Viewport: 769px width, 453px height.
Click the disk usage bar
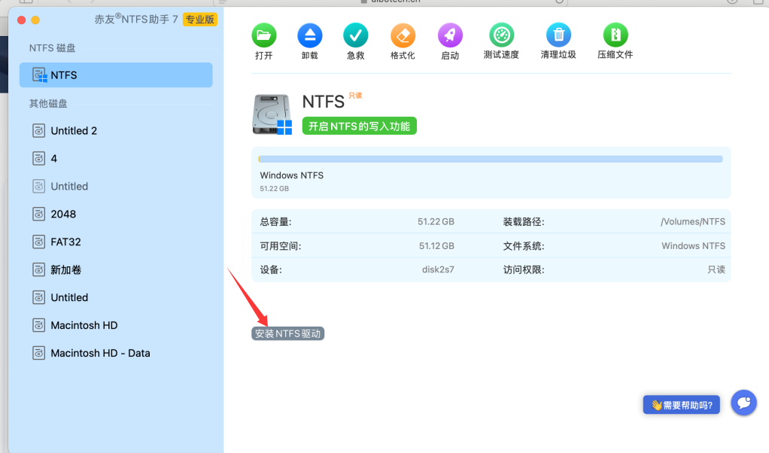[x=491, y=159]
